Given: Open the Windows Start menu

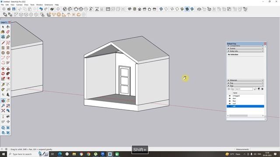Looking at the screenshot, I should tap(3, 154).
